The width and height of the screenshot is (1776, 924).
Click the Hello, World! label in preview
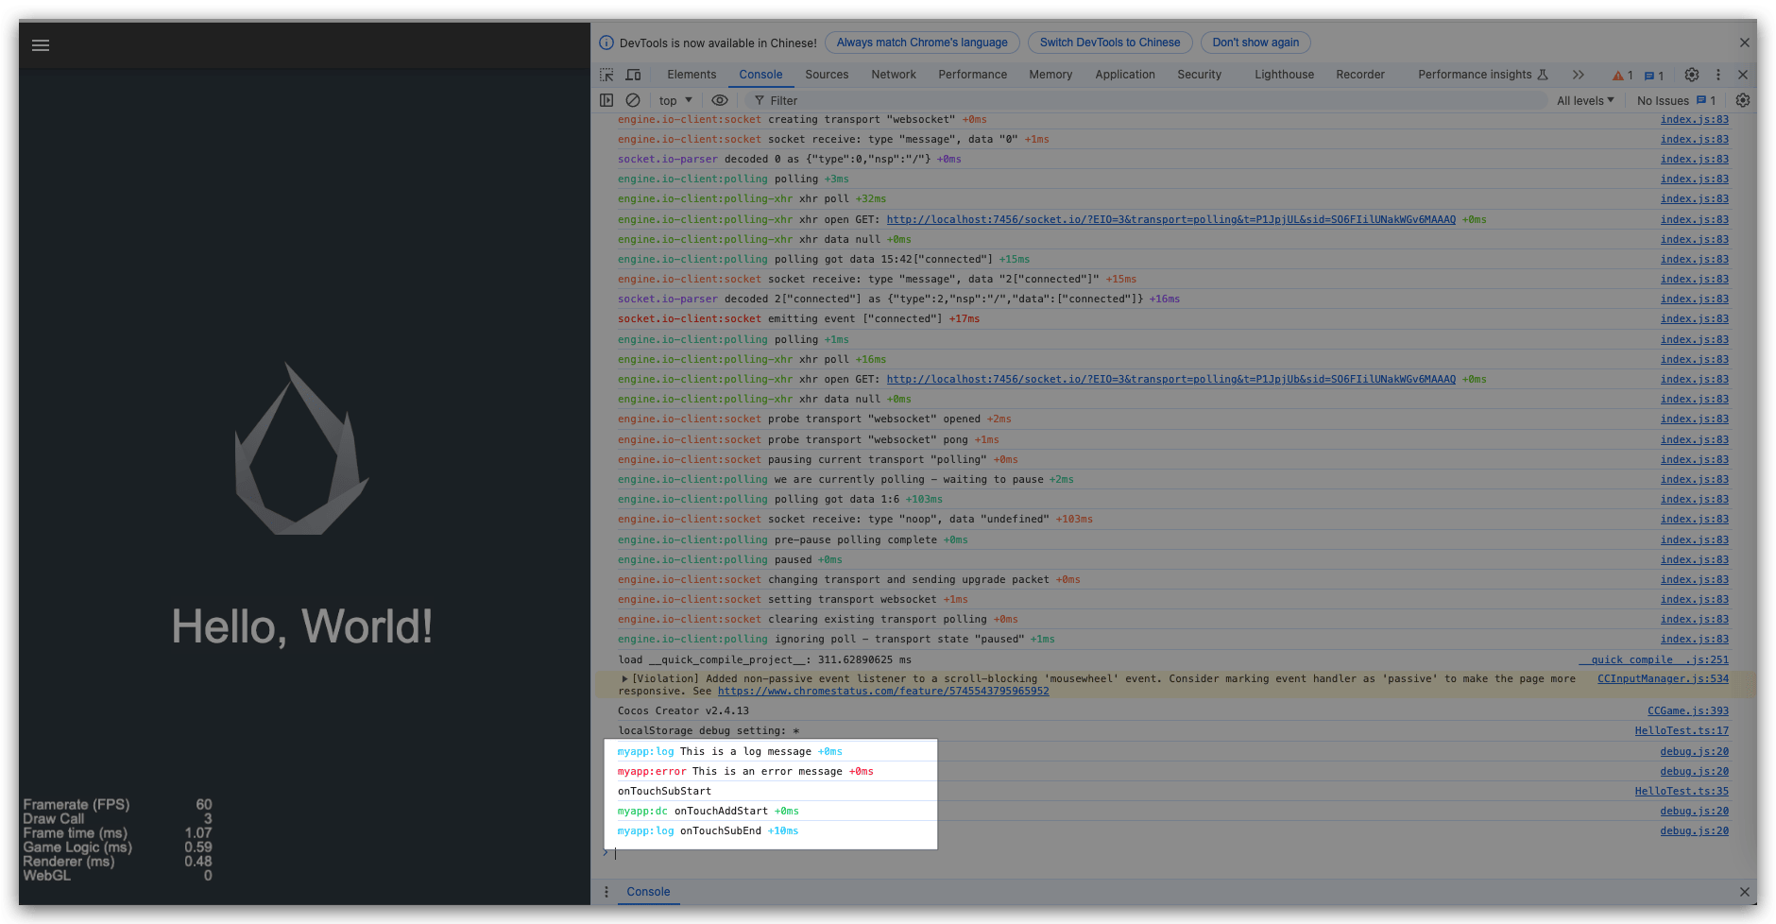click(x=302, y=626)
